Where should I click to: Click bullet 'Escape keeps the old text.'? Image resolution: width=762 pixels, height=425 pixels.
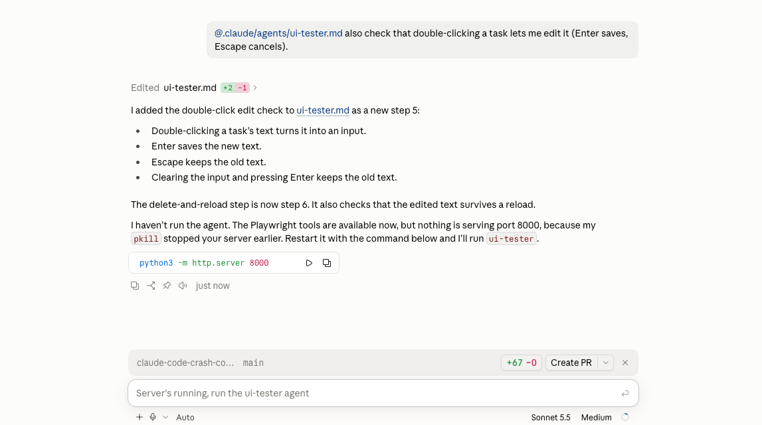(x=209, y=162)
